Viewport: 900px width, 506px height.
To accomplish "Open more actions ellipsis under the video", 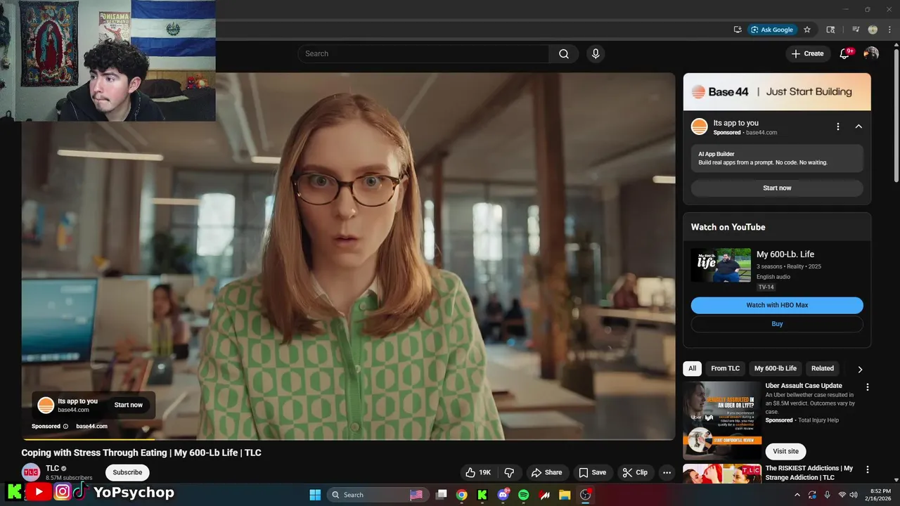I will [x=667, y=472].
